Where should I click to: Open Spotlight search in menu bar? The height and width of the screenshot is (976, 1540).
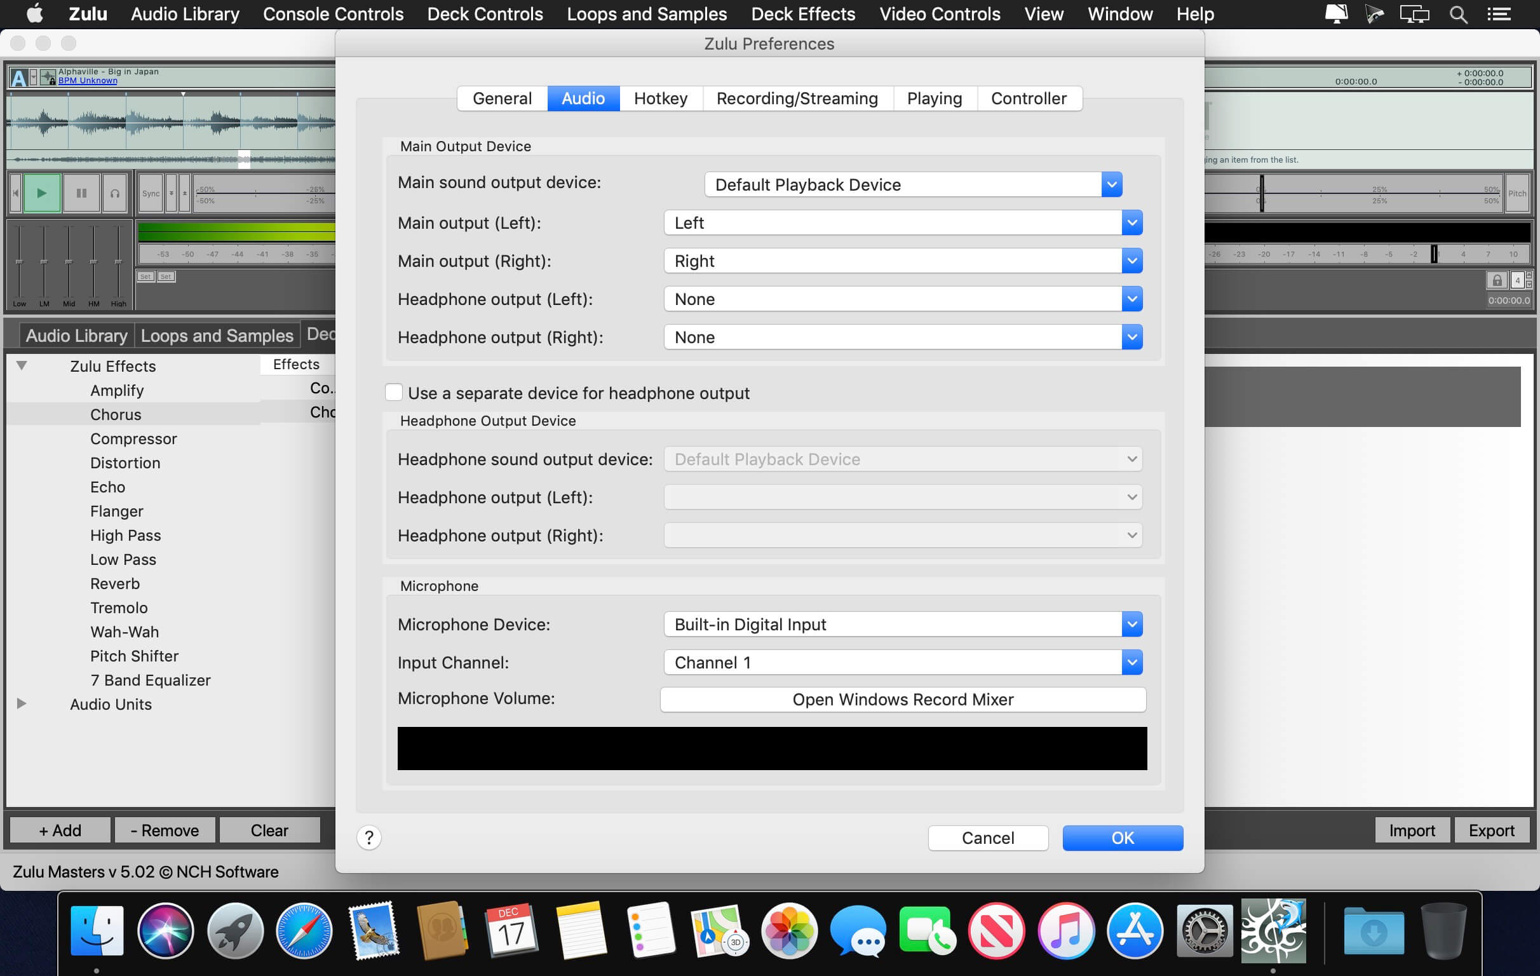point(1458,14)
